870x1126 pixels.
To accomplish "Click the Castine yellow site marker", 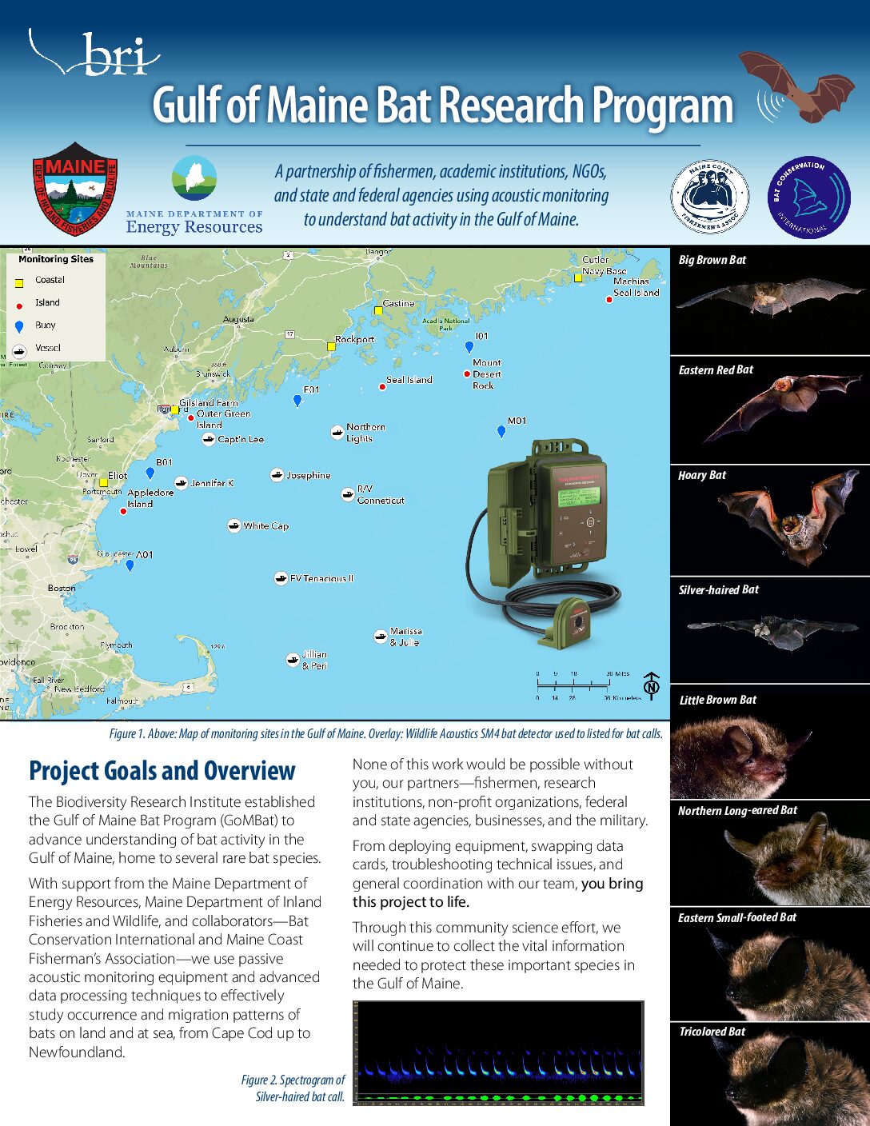I will pyautogui.click(x=378, y=310).
